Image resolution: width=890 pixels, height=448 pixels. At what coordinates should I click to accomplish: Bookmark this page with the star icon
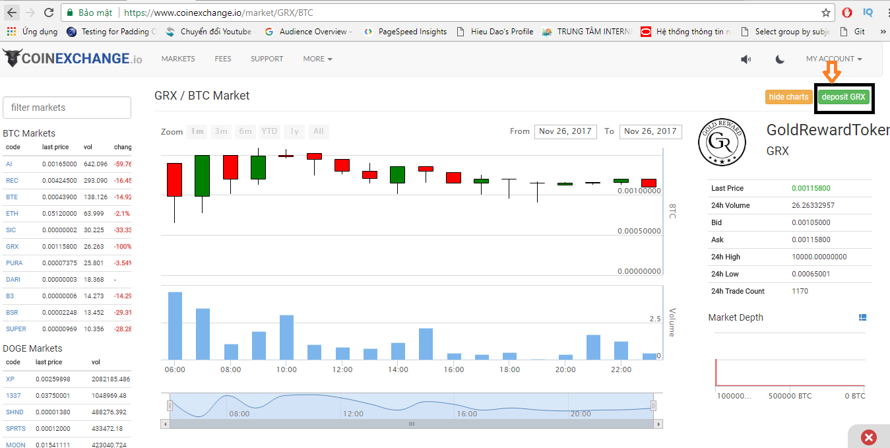pos(825,13)
